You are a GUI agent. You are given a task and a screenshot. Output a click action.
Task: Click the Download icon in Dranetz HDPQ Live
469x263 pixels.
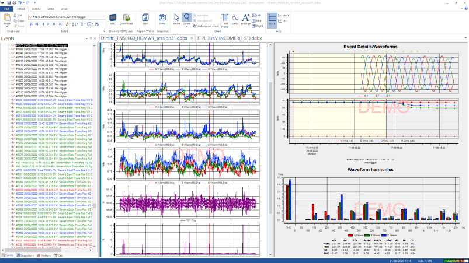point(127,19)
